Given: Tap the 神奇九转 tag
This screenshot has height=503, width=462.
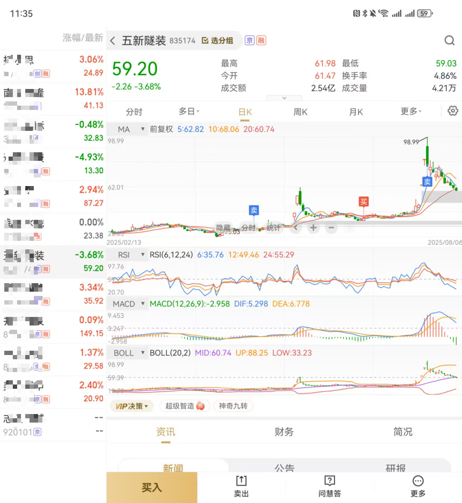Looking at the screenshot, I should click(x=233, y=406).
